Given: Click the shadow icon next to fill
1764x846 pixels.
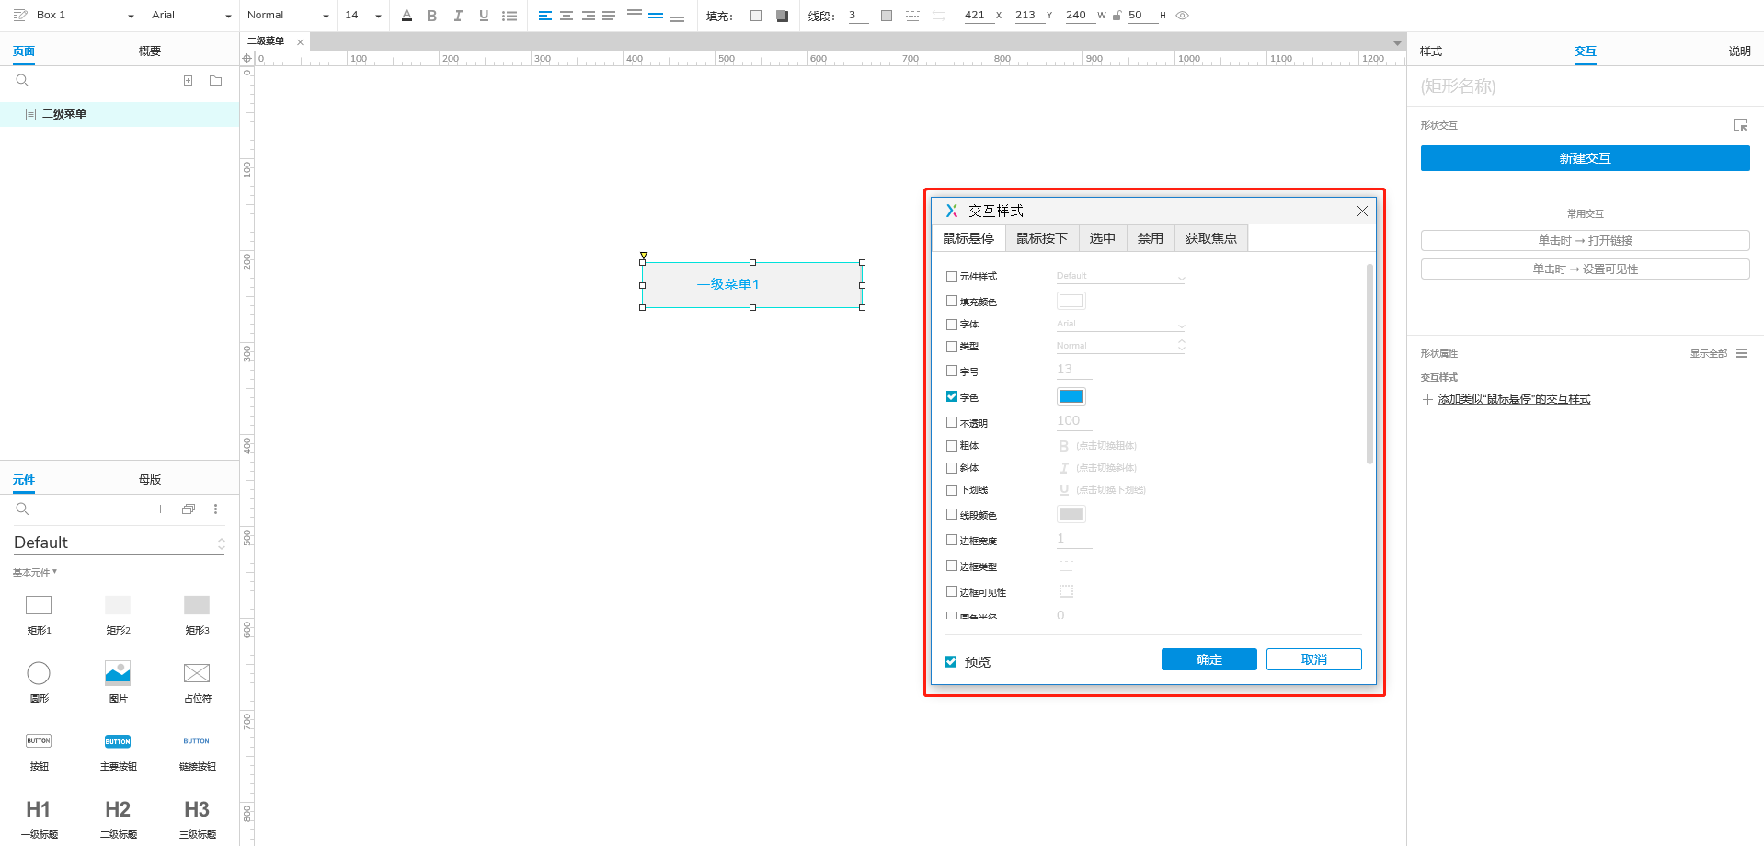Looking at the screenshot, I should pos(782,16).
